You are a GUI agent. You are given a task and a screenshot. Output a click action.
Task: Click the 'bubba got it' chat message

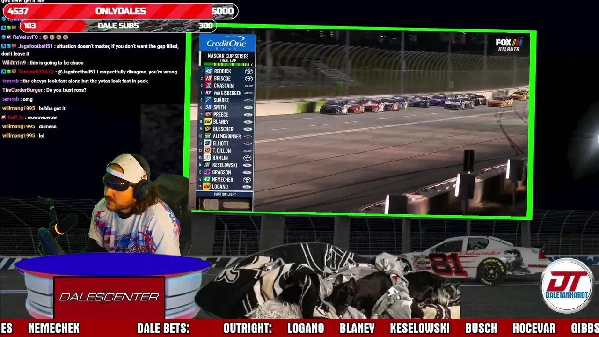(x=52, y=108)
